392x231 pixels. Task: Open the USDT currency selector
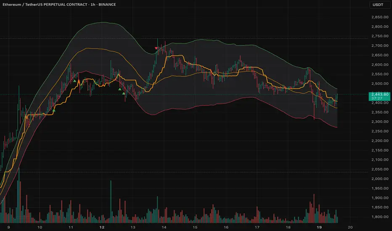(x=380, y=5)
